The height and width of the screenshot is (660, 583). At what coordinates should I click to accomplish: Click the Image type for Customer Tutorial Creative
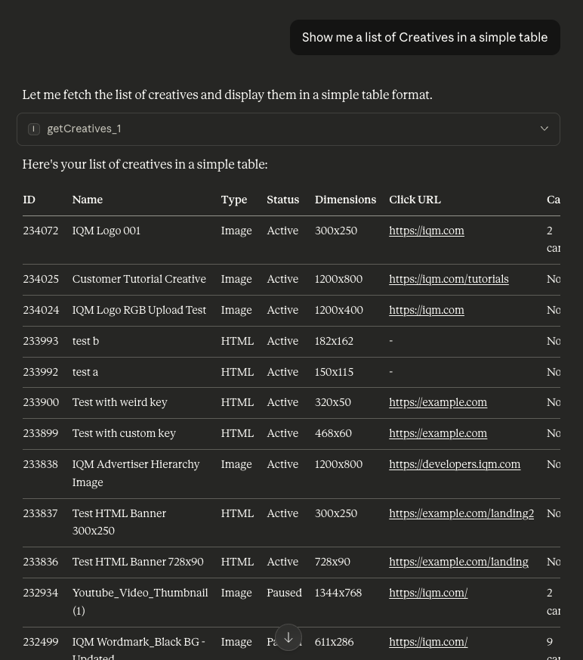tap(236, 279)
